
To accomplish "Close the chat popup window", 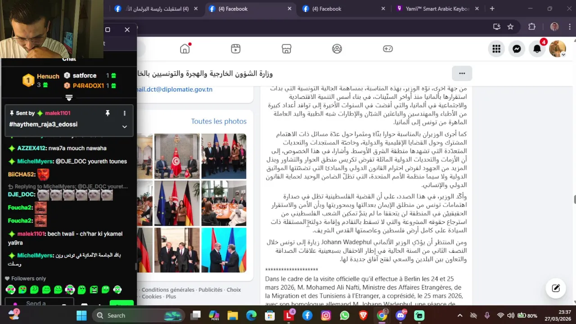I will tap(127, 30).
